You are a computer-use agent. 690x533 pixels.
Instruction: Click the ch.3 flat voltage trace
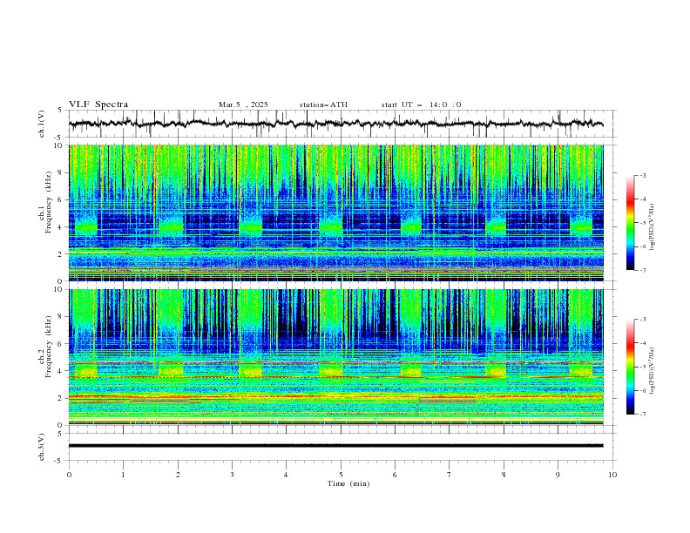click(335, 446)
